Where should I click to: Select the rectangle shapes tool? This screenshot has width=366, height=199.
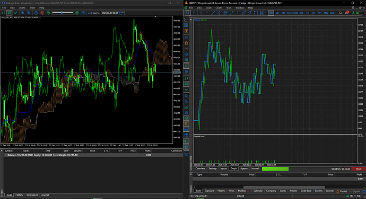256,13
